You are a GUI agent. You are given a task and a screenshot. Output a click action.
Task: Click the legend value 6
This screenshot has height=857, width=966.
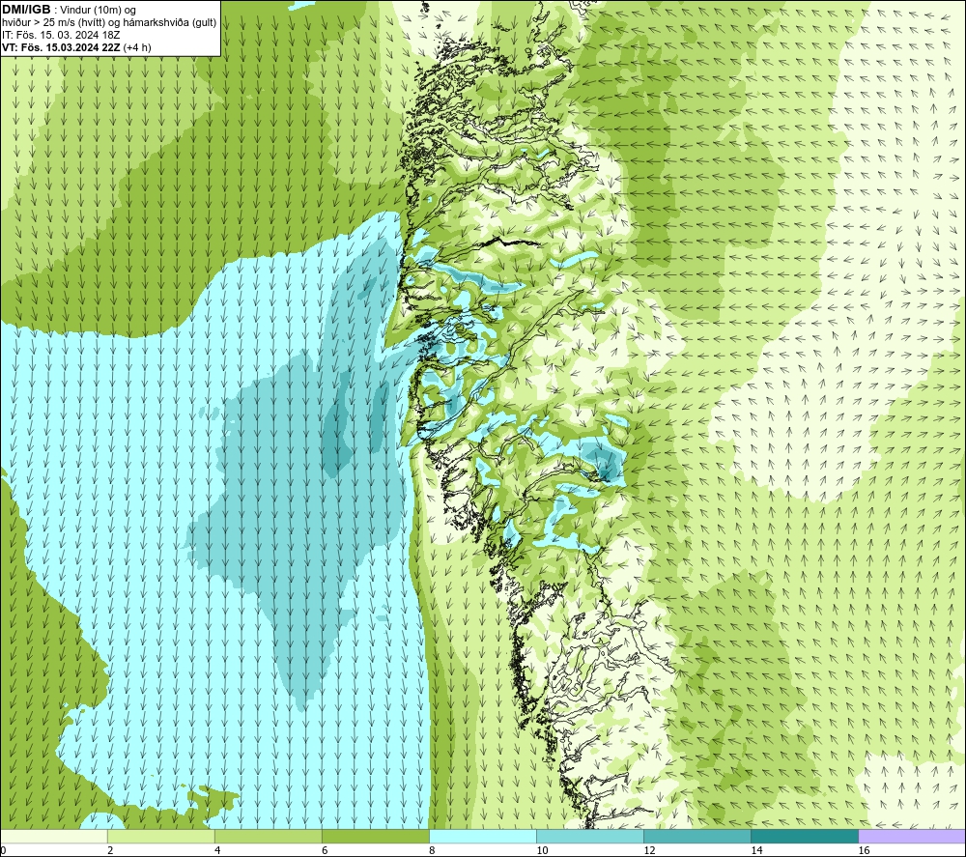(325, 850)
